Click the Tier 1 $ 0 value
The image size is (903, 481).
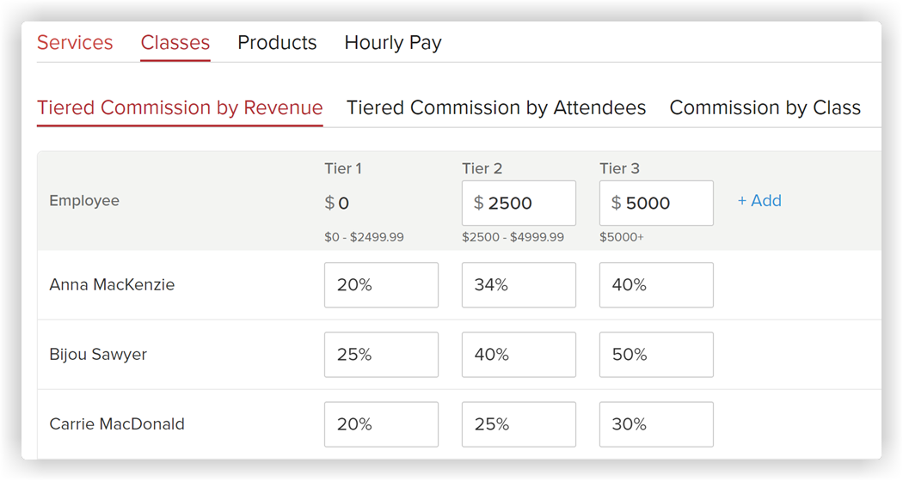(337, 203)
